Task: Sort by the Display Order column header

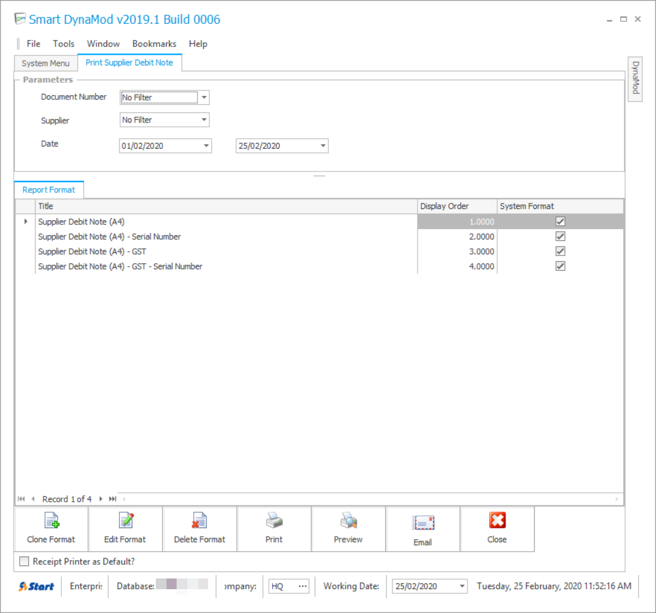Action: pos(457,207)
